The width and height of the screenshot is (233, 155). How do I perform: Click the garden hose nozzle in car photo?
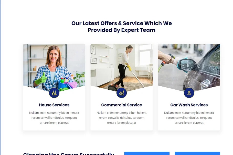pyautogui.click(x=171, y=56)
